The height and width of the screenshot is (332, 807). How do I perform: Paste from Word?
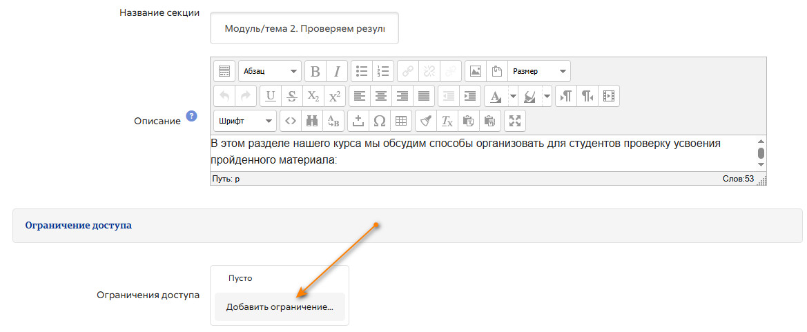(489, 121)
